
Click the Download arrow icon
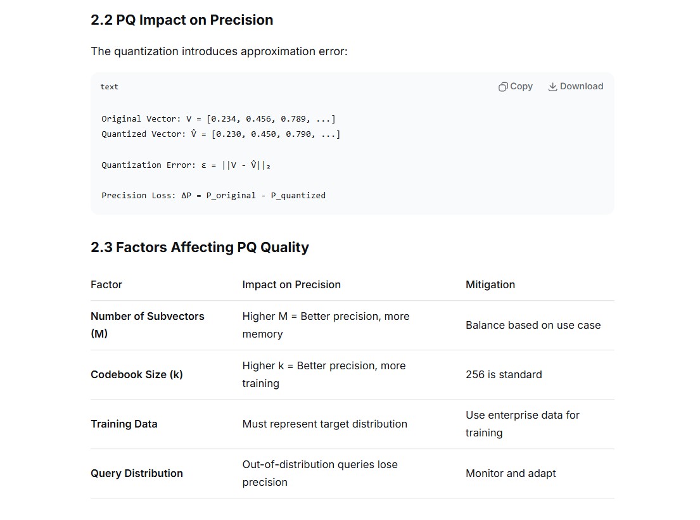[552, 87]
